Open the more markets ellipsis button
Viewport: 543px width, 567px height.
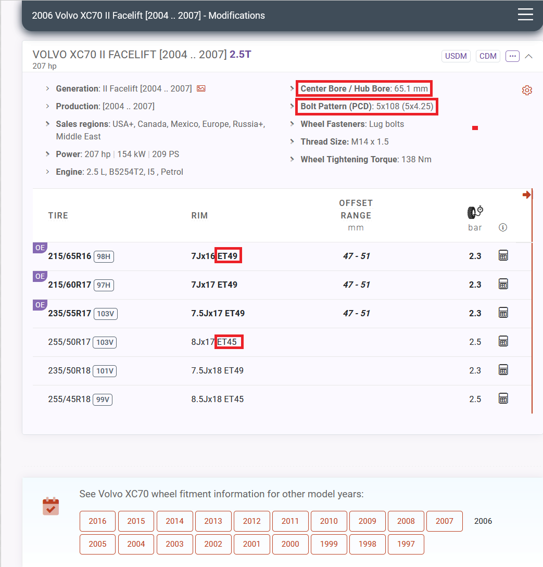pos(512,56)
